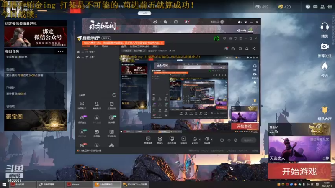Click the Bilibili TV icon in the launcher
Screen dimensions: 335x188
tap(176, 22)
